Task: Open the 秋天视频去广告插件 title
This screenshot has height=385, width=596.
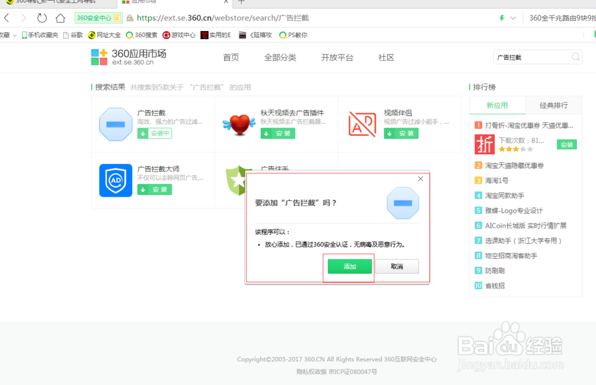Action: coord(292,113)
